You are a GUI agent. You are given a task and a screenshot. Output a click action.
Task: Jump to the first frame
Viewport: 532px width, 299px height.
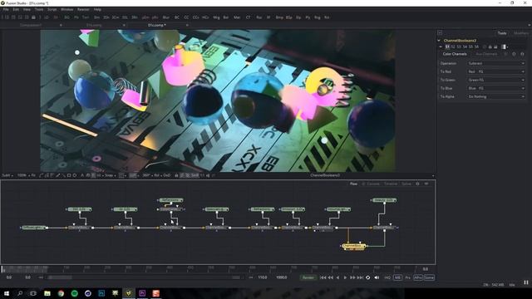(x=323, y=277)
